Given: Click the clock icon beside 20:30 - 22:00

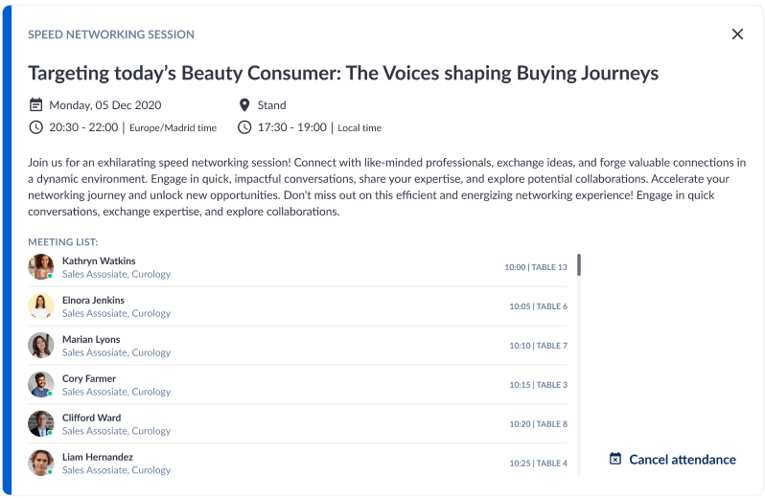Looking at the screenshot, I should tap(36, 127).
